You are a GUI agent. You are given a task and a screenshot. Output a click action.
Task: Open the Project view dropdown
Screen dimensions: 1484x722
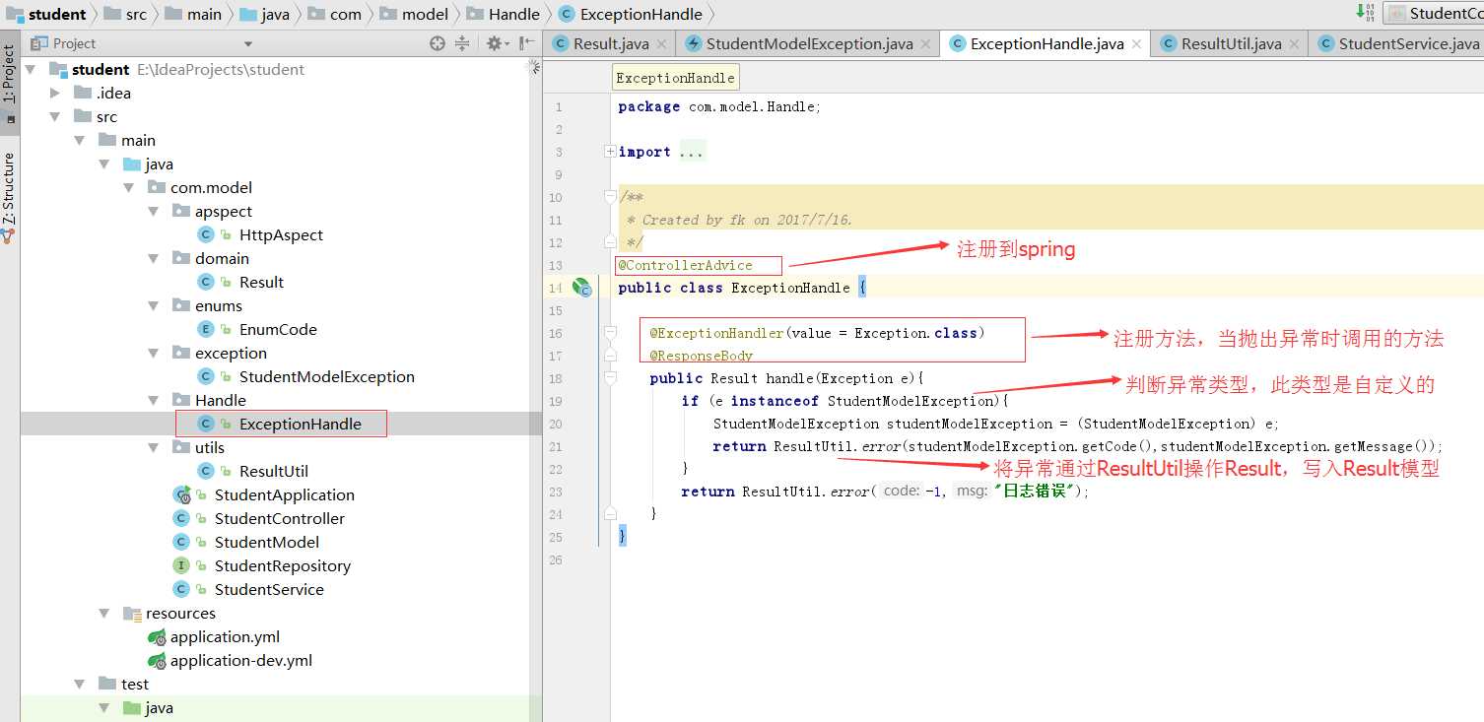coord(248,43)
